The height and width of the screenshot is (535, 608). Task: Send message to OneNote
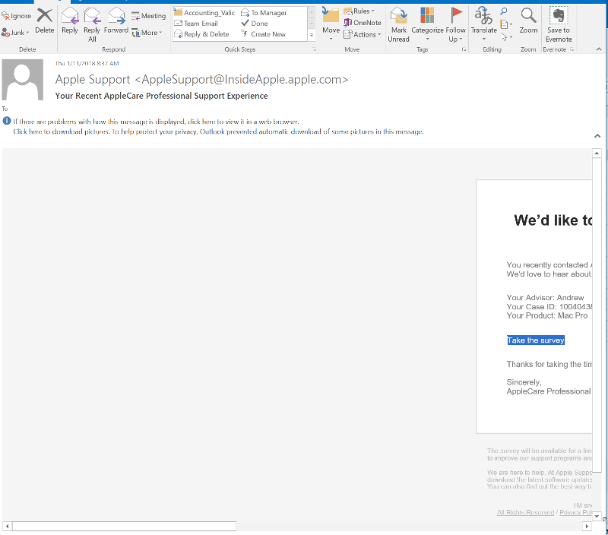[363, 23]
